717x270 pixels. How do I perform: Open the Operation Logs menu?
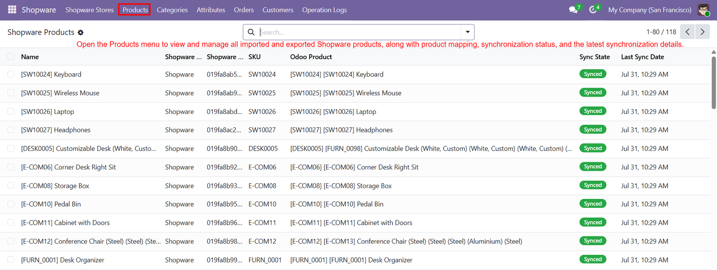click(x=324, y=10)
